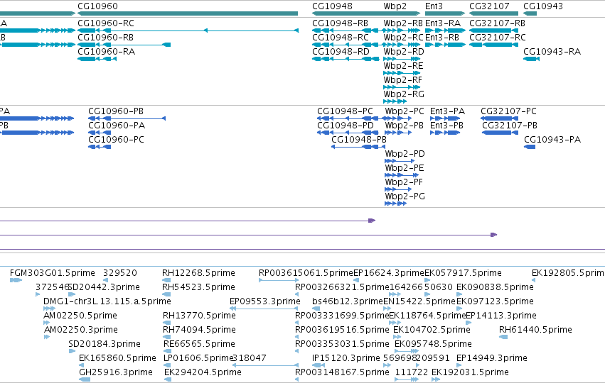
Task: Click EST RH12268.5prime
Action: 166,280
